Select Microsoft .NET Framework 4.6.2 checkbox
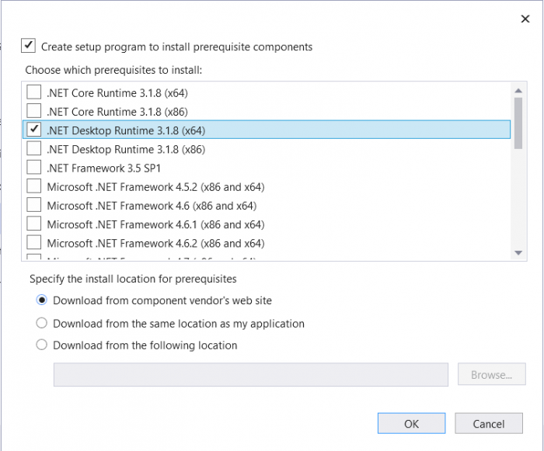The height and width of the screenshot is (451, 544). [x=34, y=243]
